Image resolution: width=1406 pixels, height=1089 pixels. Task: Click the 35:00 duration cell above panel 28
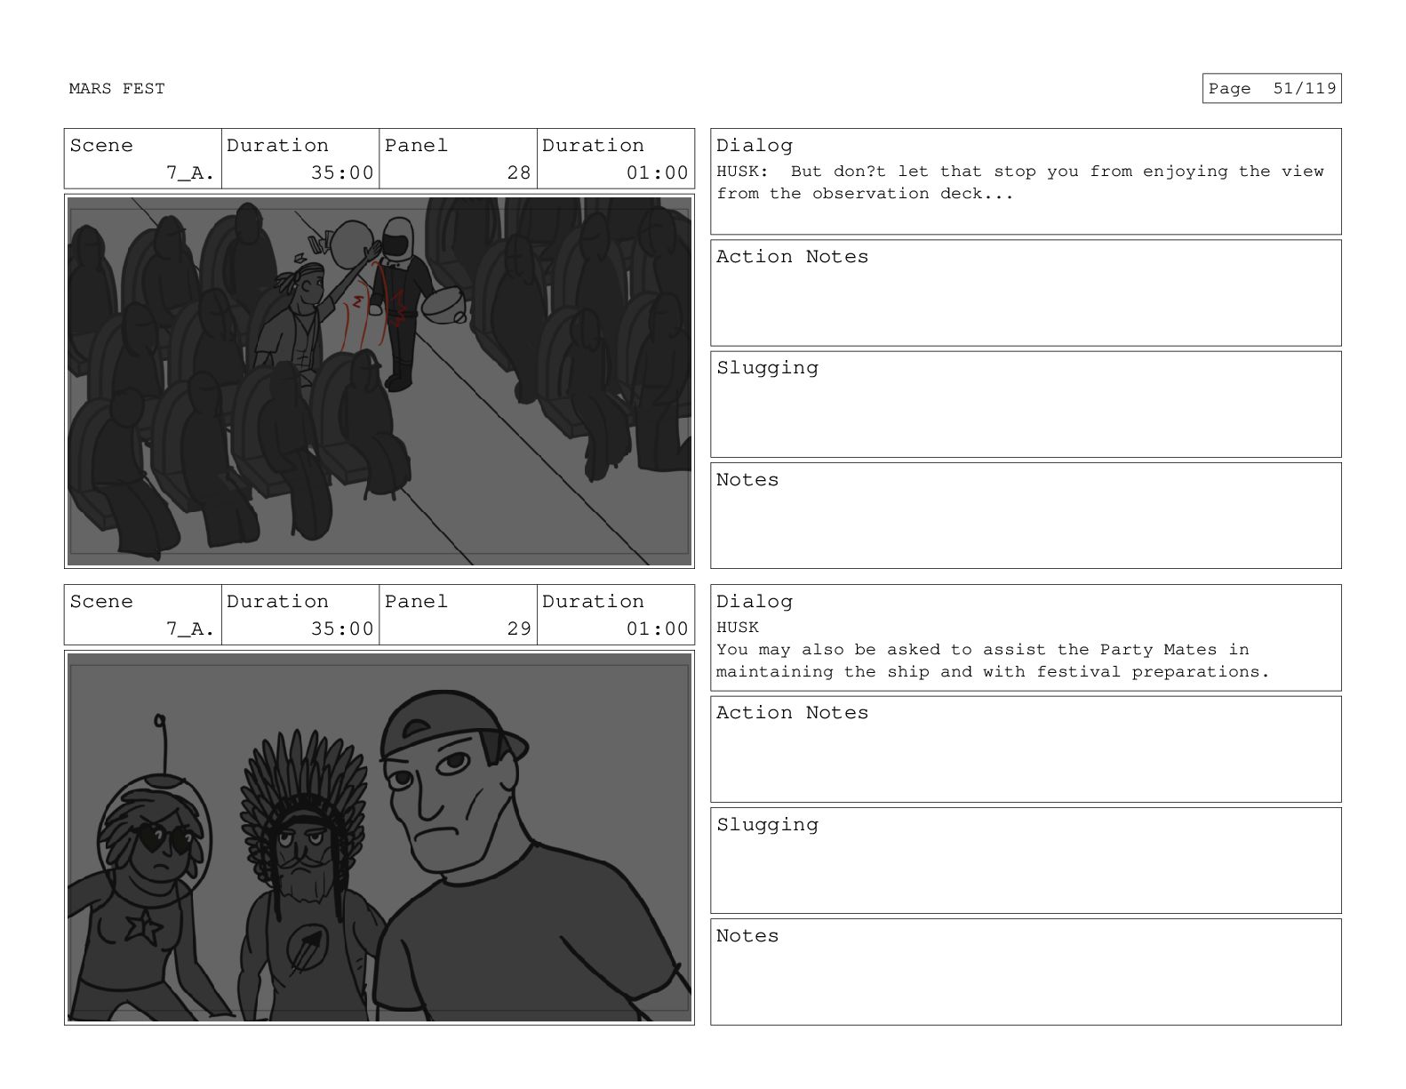click(300, 159)
